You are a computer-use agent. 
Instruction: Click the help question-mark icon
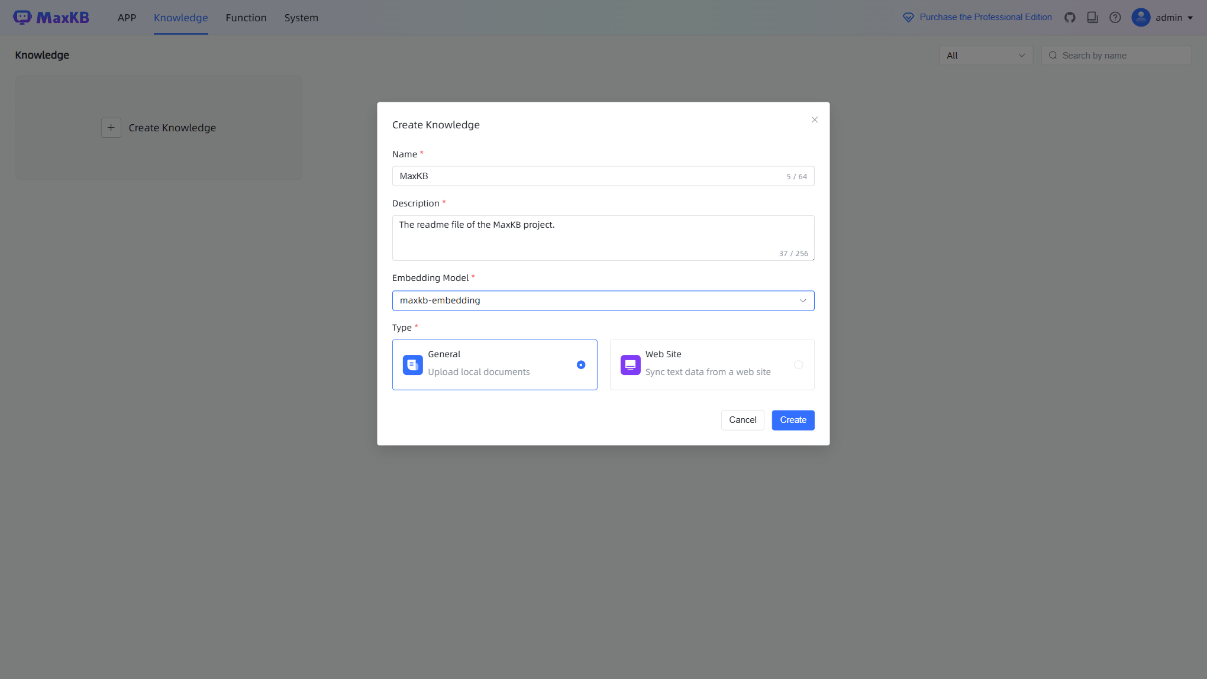1115,17
